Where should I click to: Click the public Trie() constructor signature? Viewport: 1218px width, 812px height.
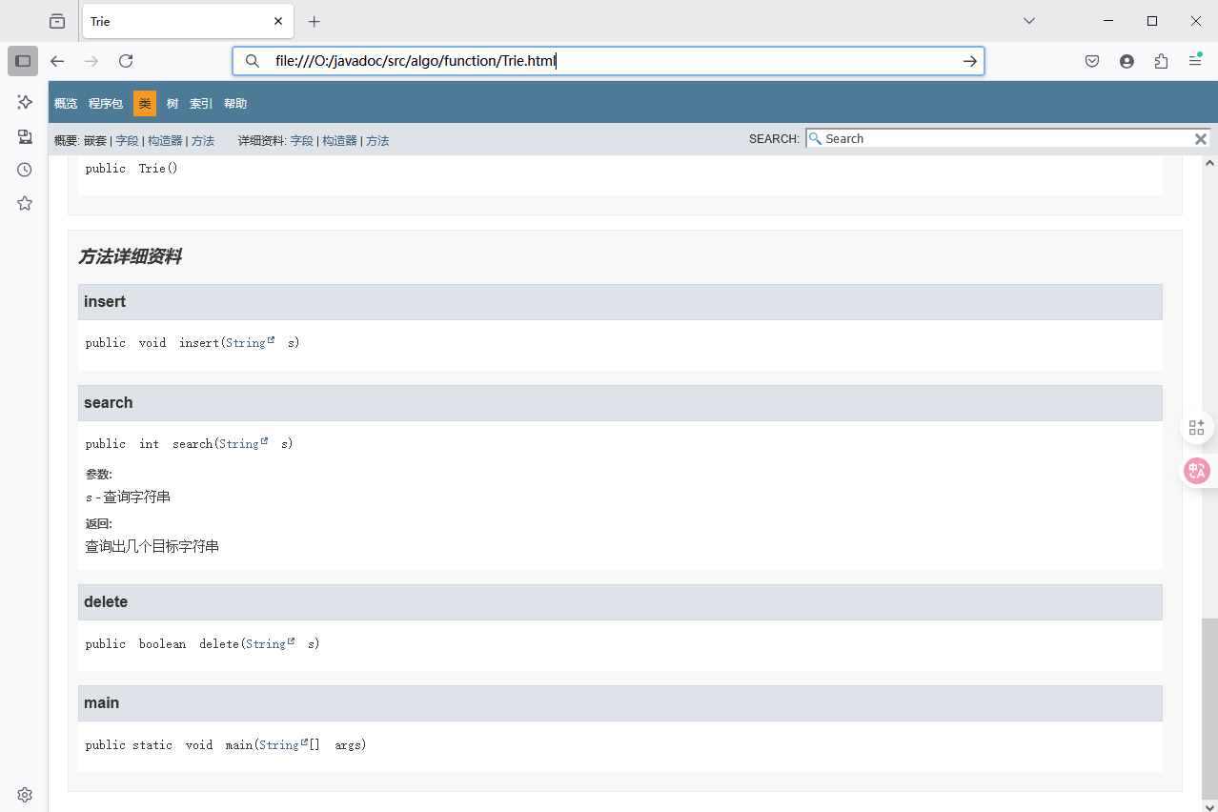pos(132,168)
